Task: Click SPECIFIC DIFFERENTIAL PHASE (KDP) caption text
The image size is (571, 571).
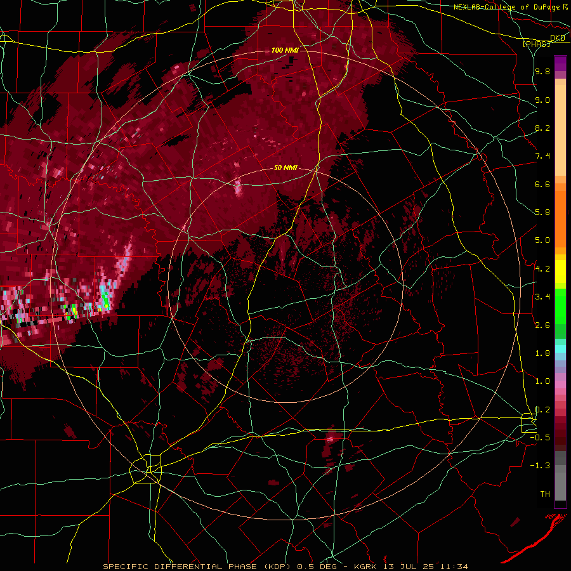Action: (198, 567)
